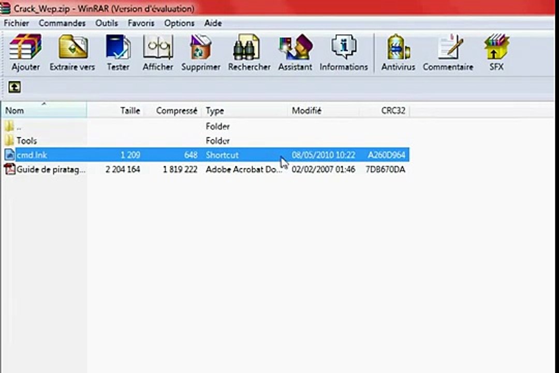The height and width of the screenshot is (373, 559).
Task: Click the PDF icon of Guide de piratag
Action: point(10,169)
